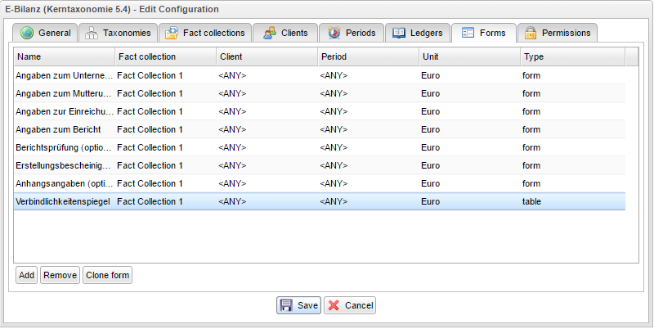Save the configuration
The width and height of the screenshot is (654, 329).
(298, 305)
